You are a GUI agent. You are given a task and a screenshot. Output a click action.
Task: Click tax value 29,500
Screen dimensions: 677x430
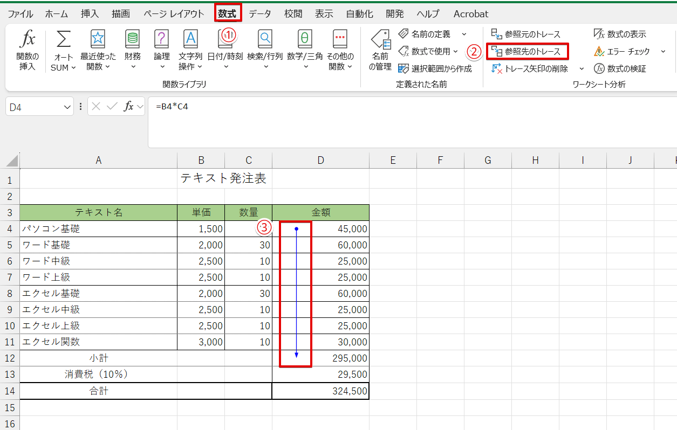(321, 374)
